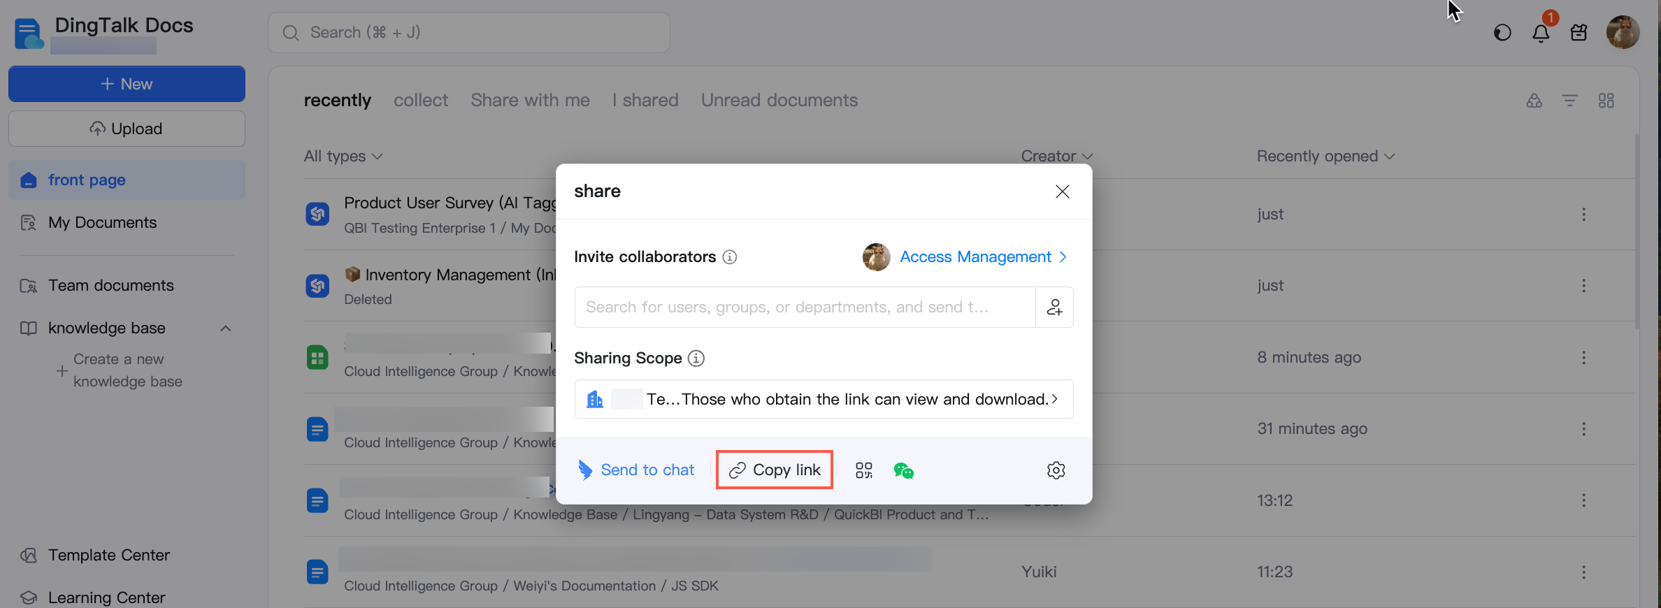
Task: Click the green spreadsheet file icon
Action: pyautogui.click(x=317, y=358)
